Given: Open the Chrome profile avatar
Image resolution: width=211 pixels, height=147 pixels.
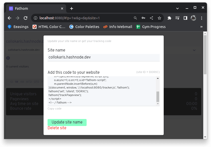Looking at the screenshot, I should (193, 18).
